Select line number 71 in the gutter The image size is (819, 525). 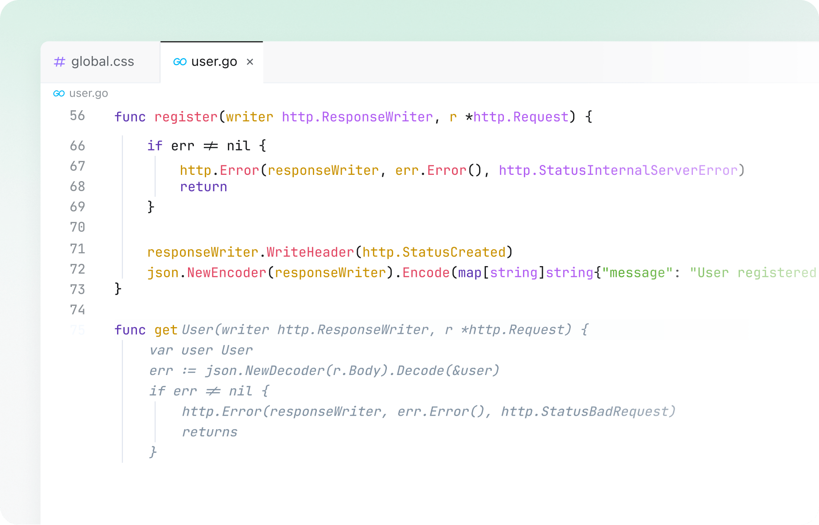(77, 249)
